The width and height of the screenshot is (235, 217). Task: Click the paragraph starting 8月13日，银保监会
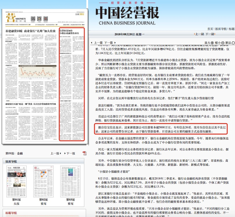tap(162, 183)
